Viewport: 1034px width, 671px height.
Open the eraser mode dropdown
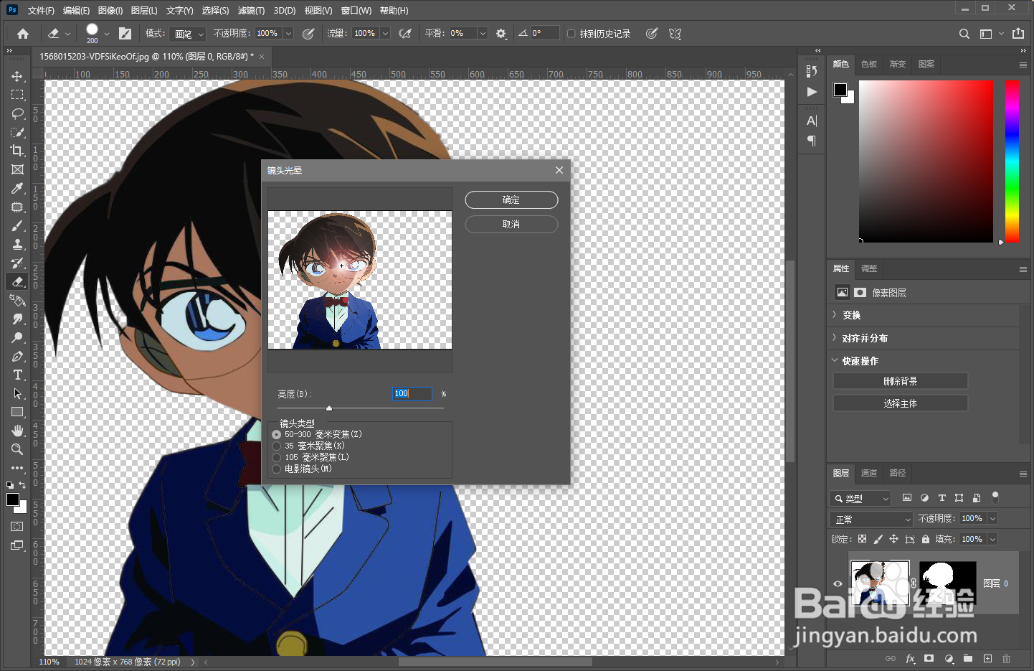(188, 34)
